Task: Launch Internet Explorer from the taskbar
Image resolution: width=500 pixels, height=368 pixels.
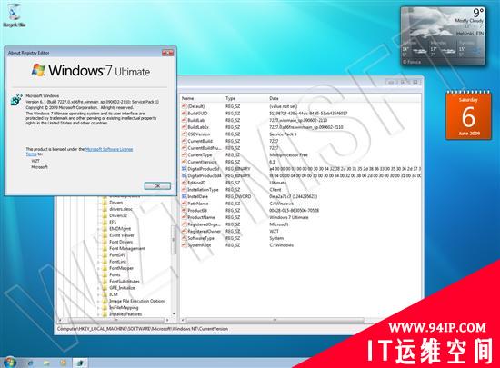Action: pos(30,363)
